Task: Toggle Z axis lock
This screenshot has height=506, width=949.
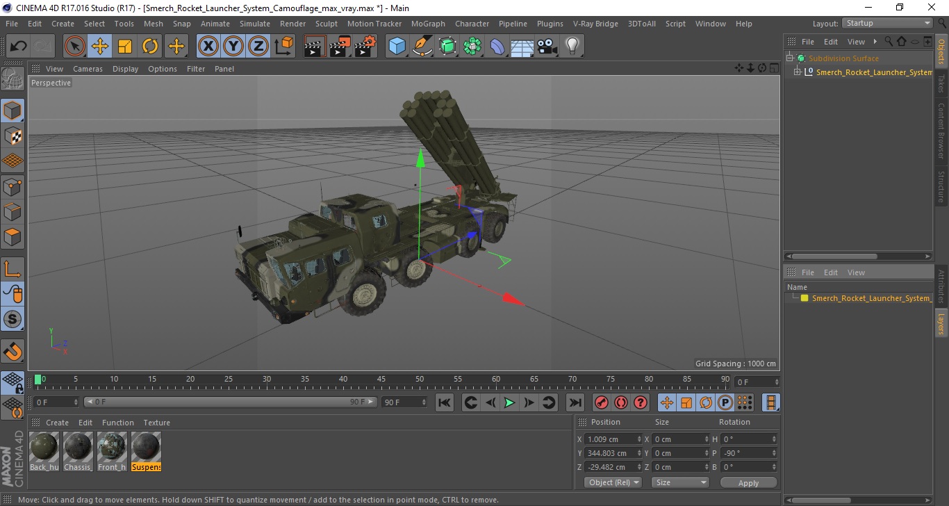Action: coord(258,47)
